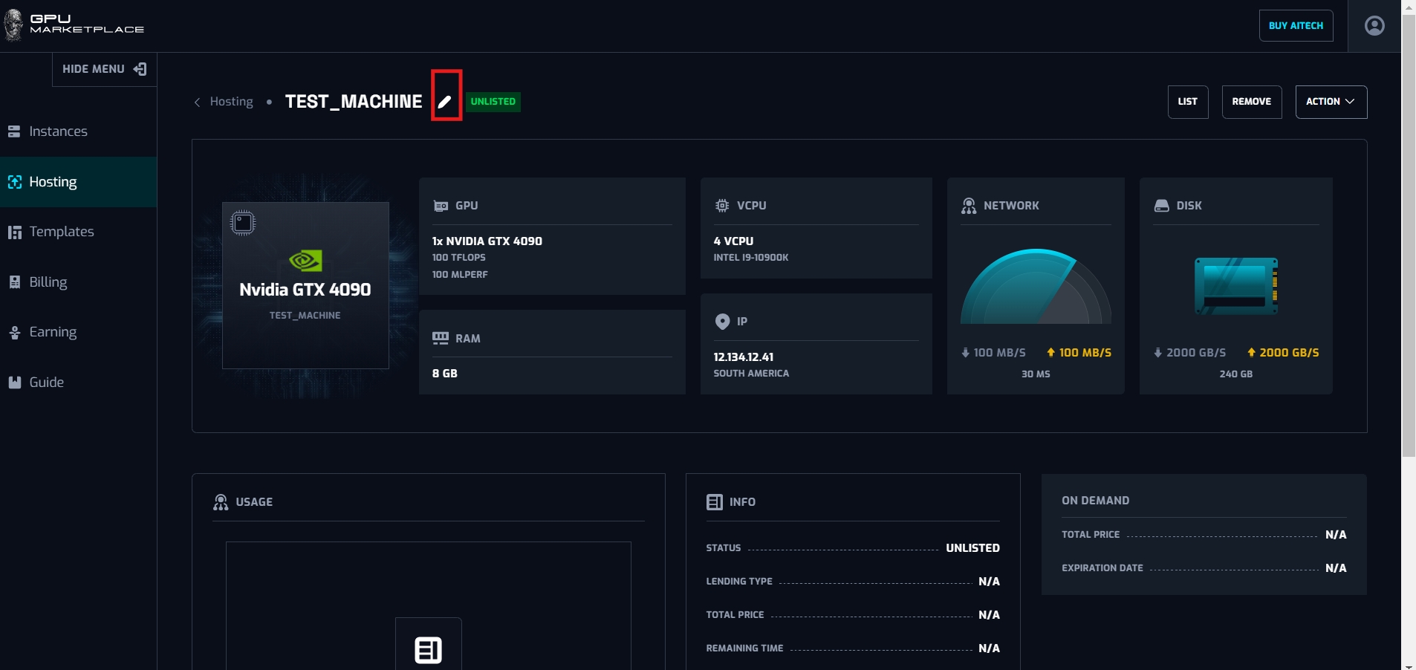Click Buy AITECH button

(1296, 26)
